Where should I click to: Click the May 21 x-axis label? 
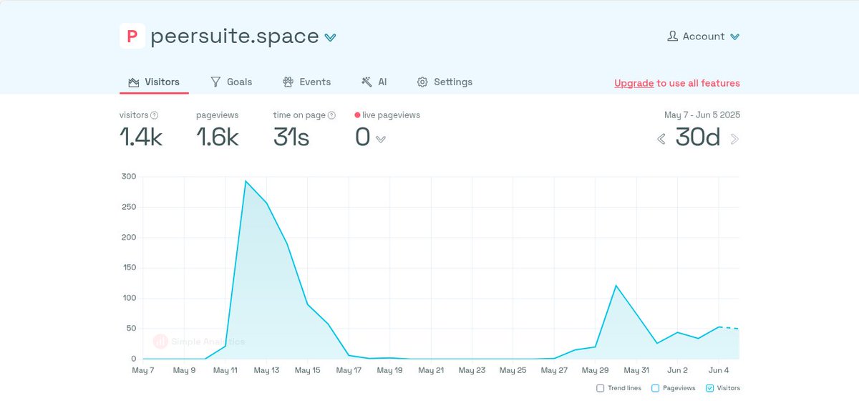pyautogui.click(x=431, y=370)
